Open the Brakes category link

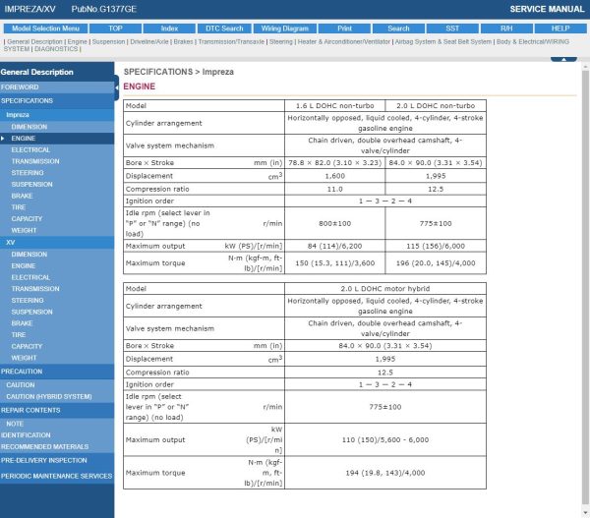pos(183,41)
